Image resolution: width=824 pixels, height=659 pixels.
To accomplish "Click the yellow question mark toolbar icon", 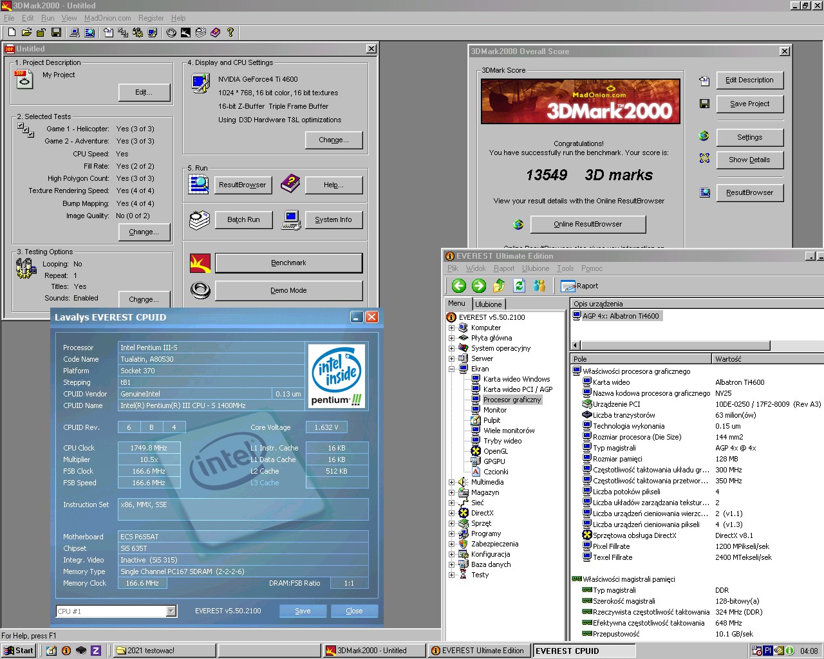I will 230,32.
